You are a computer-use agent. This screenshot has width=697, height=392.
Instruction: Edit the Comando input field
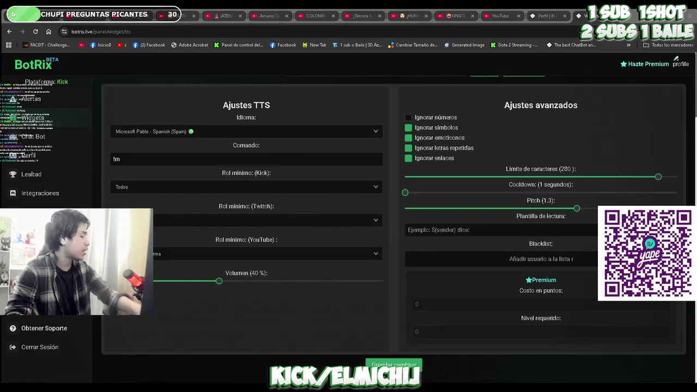click(x=246, y=159)
